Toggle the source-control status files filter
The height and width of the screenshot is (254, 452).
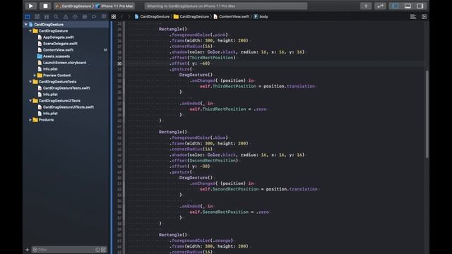pos(103,249)
